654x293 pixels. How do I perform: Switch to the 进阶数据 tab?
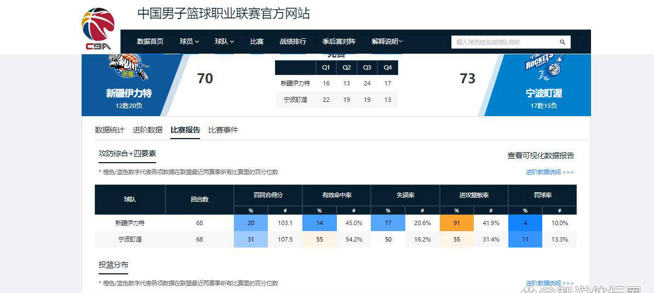[148, 130]
